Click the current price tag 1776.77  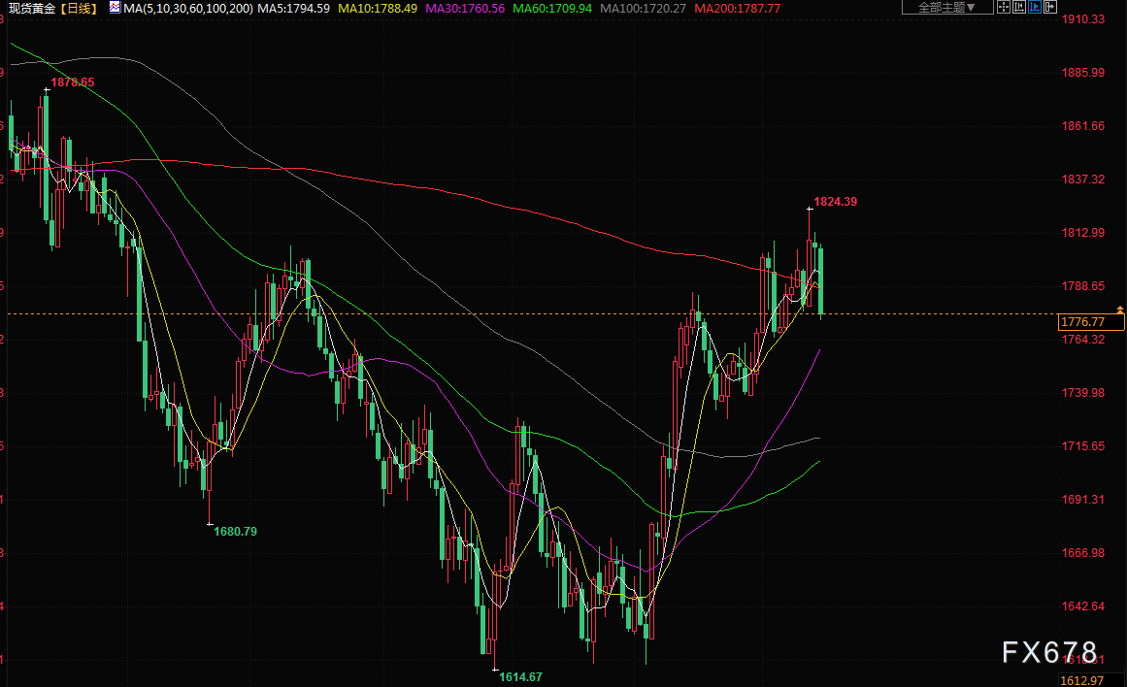click(1092, 322)
